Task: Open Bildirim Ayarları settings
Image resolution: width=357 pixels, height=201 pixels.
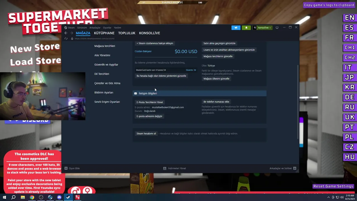Action: coord(104,92)
